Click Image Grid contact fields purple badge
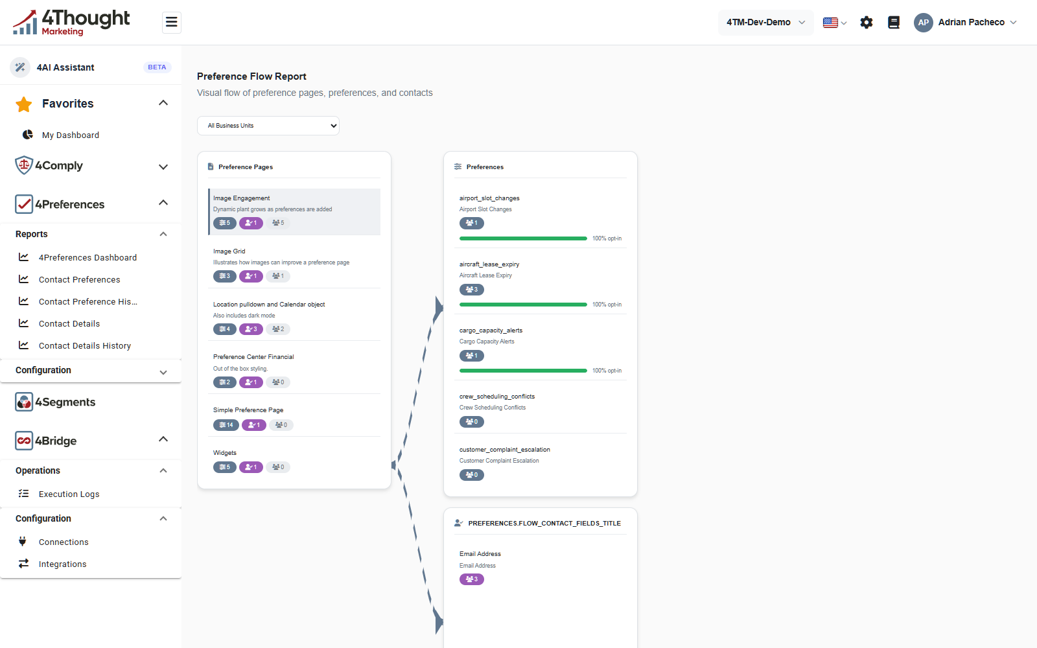 (251, 276)
